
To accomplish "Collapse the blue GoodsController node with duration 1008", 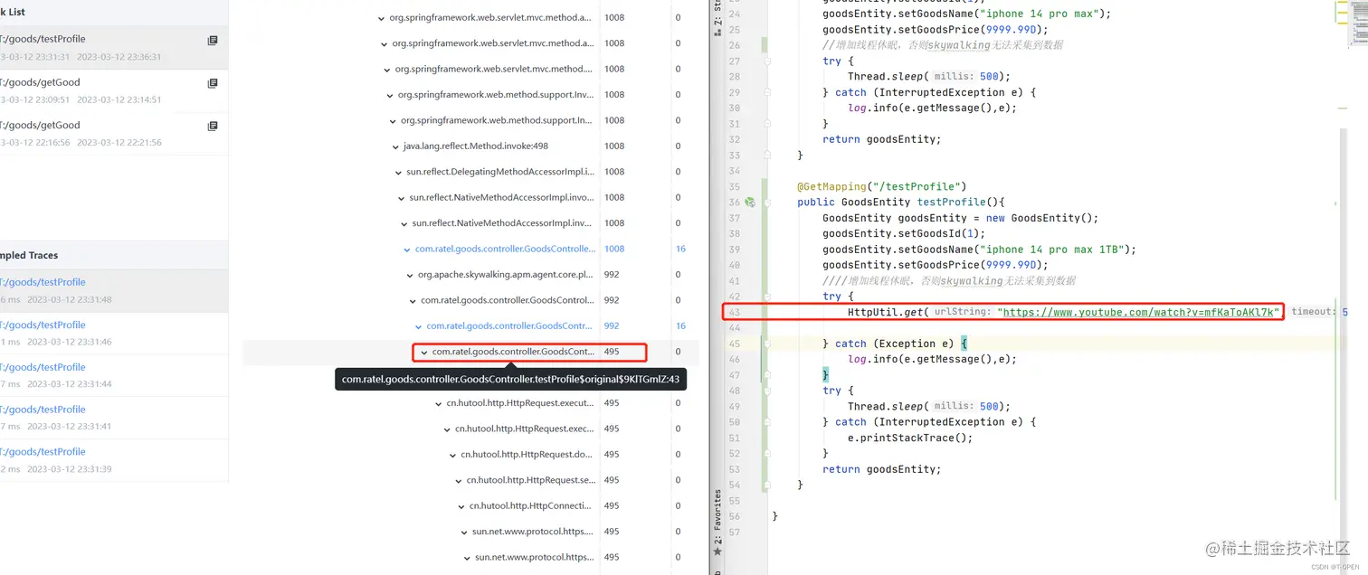I will coord(407,250).
